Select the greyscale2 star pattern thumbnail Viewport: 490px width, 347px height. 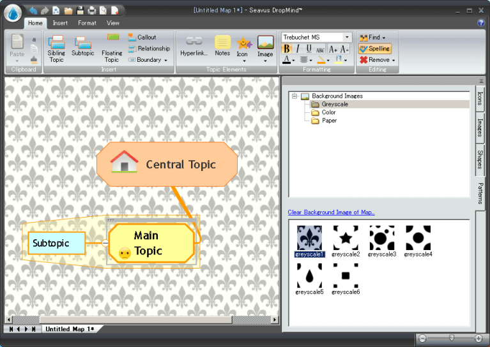click(x=346, y=238)
